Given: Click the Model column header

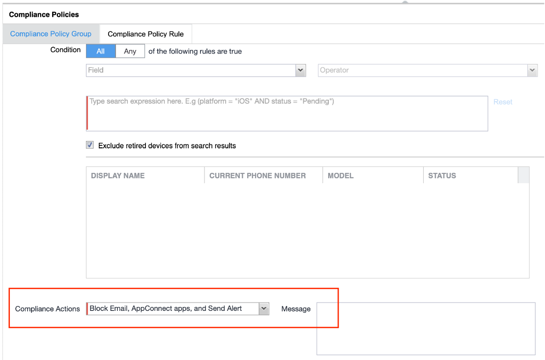Looking at the screenshot, I should tap(373, 175).
